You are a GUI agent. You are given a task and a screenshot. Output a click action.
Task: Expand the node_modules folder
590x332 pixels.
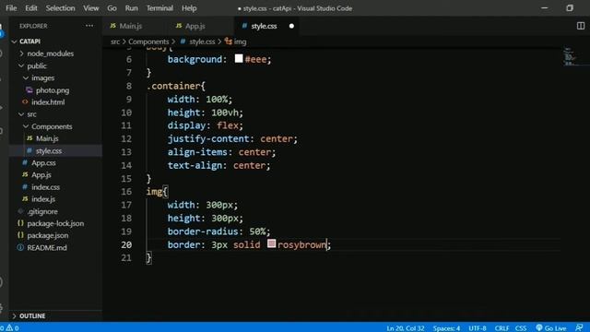click(x=50, y=53)
